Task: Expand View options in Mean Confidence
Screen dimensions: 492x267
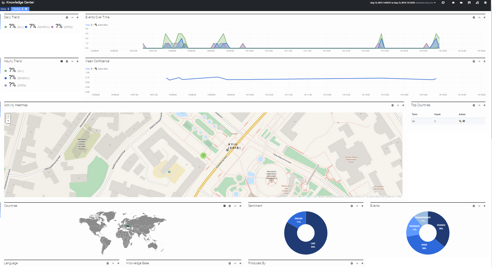Action: click(89, 69)
